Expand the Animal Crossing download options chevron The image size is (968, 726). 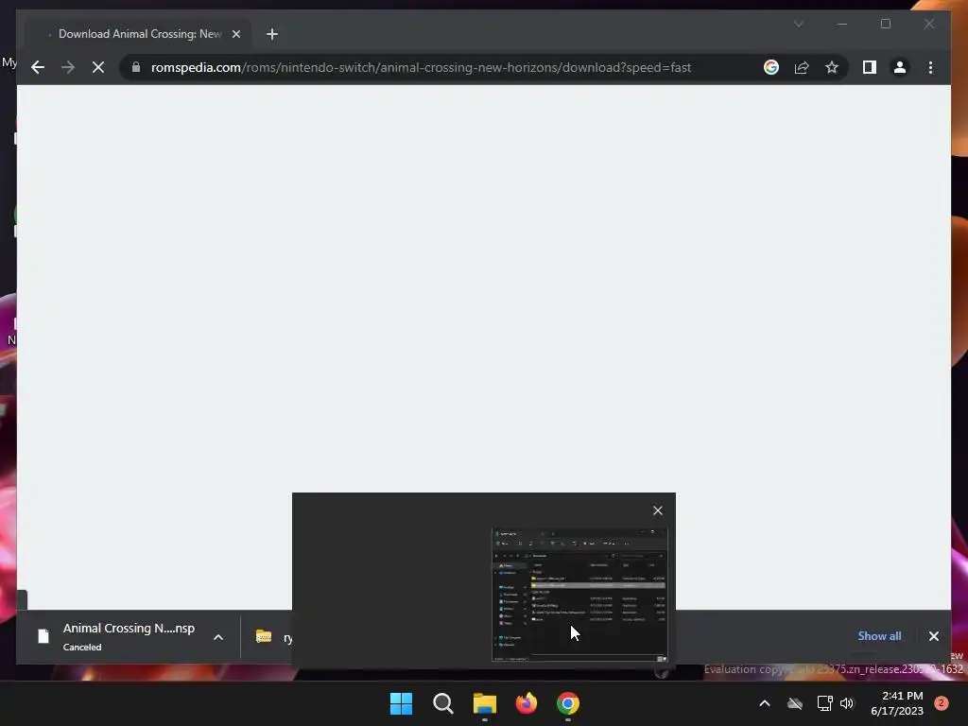point(218,637)
